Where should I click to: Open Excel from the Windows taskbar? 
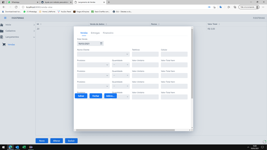click(24, 147)
